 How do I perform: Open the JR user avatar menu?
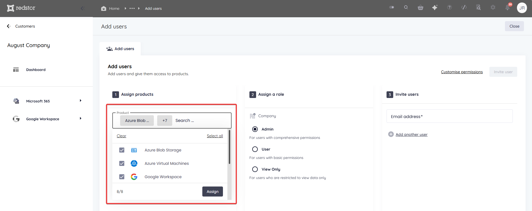[522, 8]
